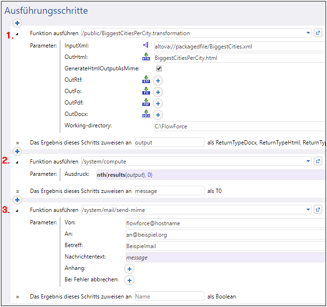Add a step above step 1
This screenshot has height=307, width=327.
pos(17,23)
